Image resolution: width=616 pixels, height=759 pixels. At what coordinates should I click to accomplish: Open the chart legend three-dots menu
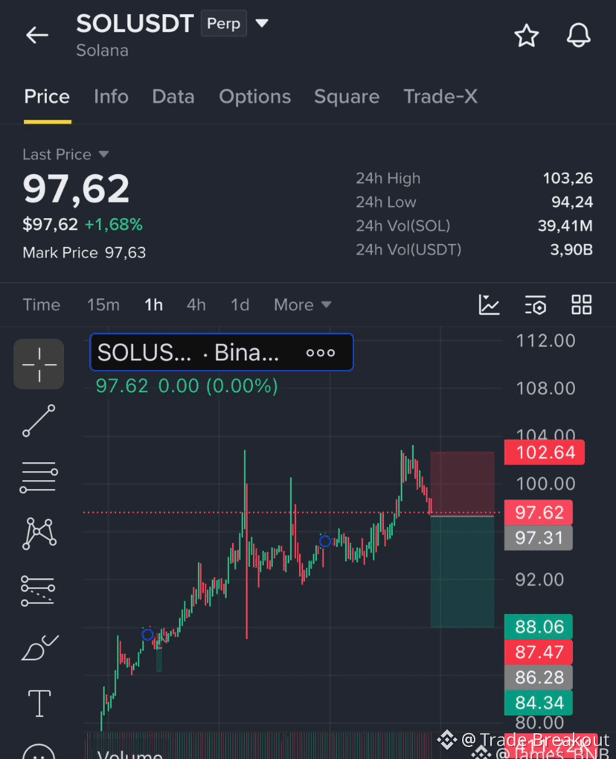click(321, 353)
